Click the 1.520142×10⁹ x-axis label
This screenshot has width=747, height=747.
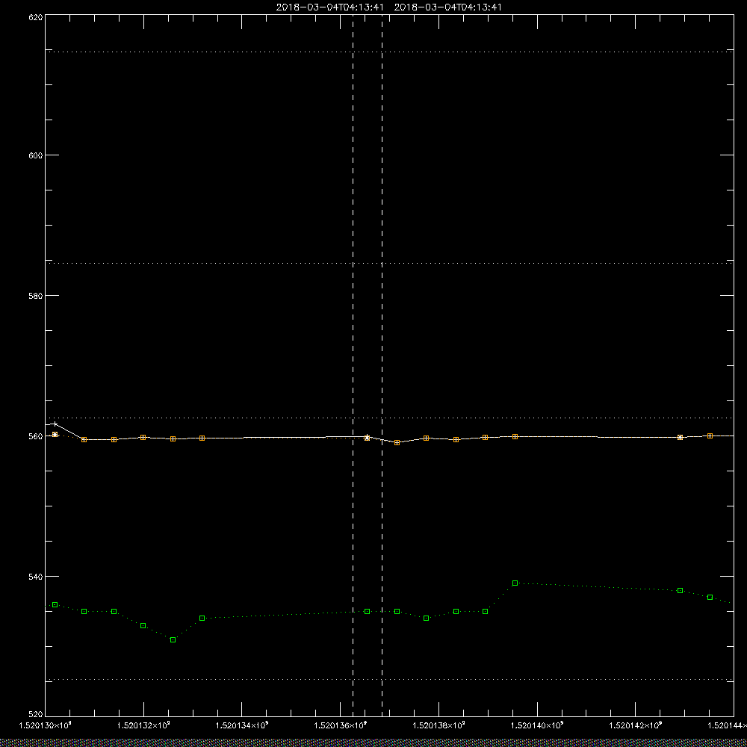click(x=636, y=725)
